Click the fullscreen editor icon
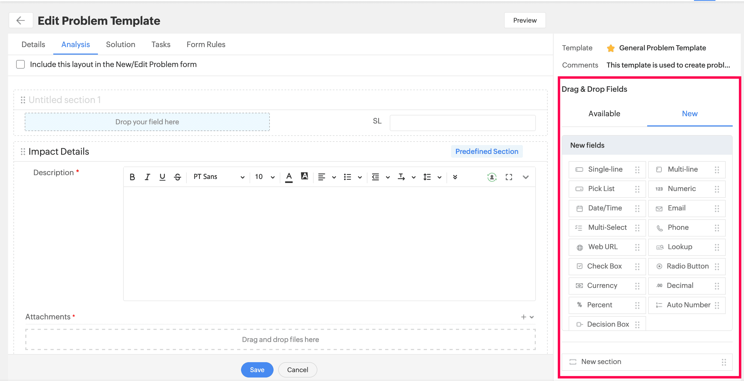Image resolution: width=744 pixels, height=381 pixels. click(509, 177)
